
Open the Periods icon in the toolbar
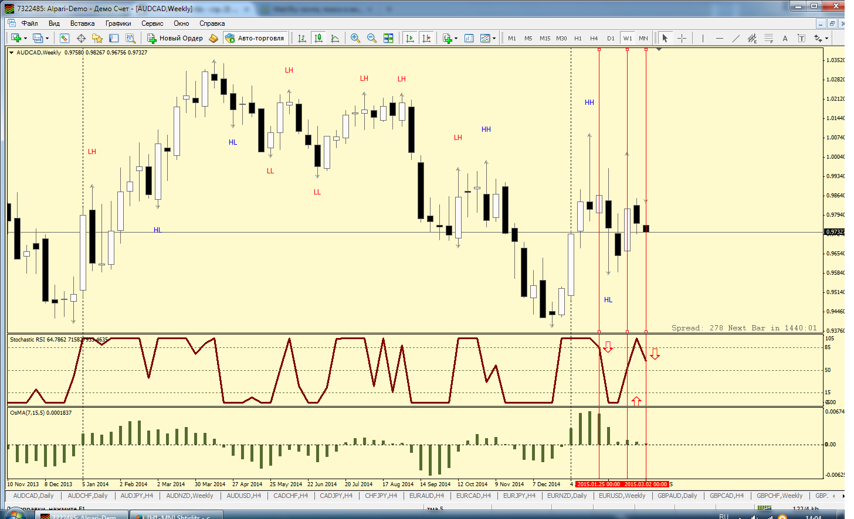[469, 38]
